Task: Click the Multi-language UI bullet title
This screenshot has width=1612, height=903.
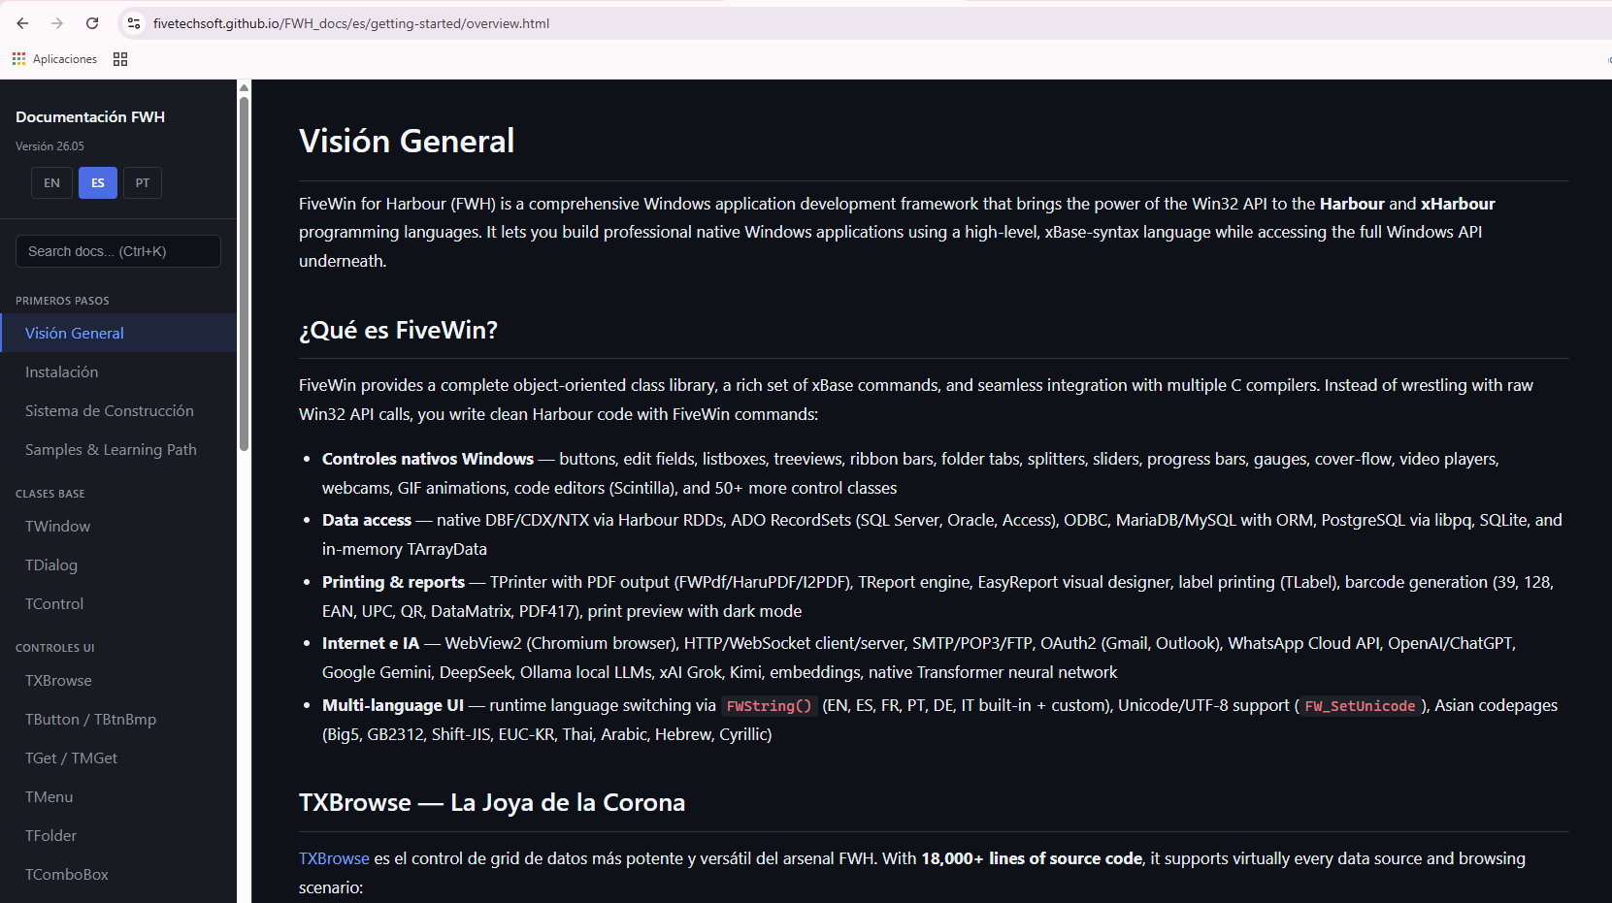Action: 393,705
